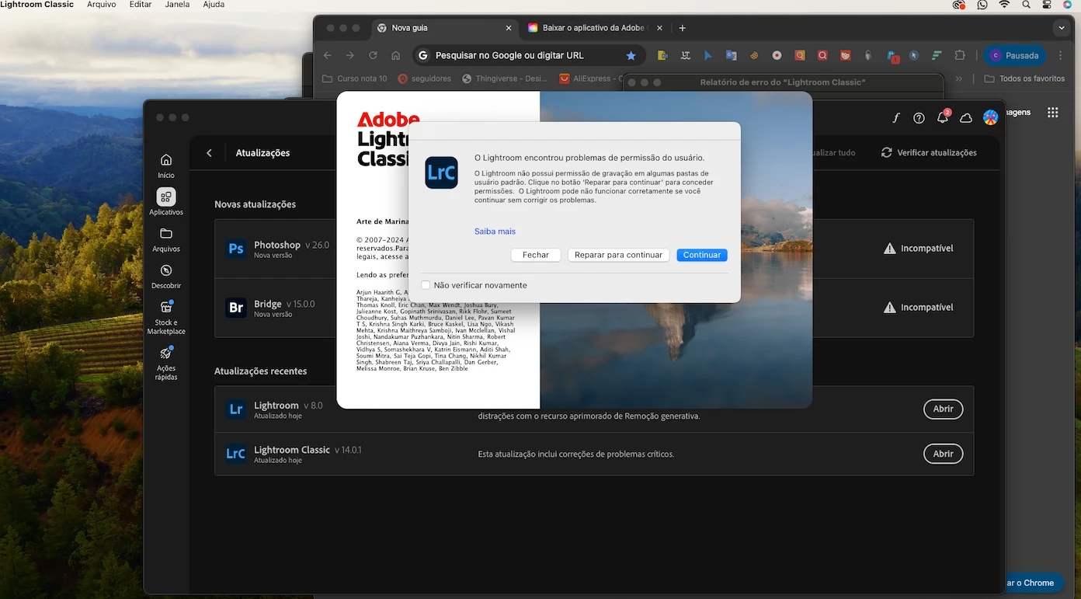Click WhatsApp icon in menu bar
This screenshot has height=599, width=1081.
point(982,5)
